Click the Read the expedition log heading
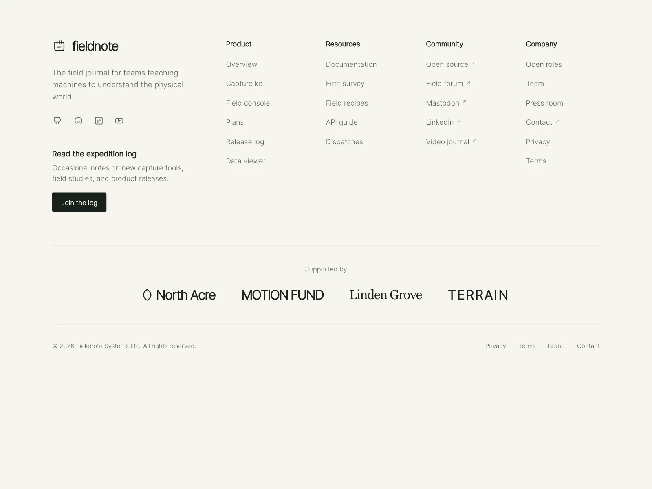 (x=94, y=154)
